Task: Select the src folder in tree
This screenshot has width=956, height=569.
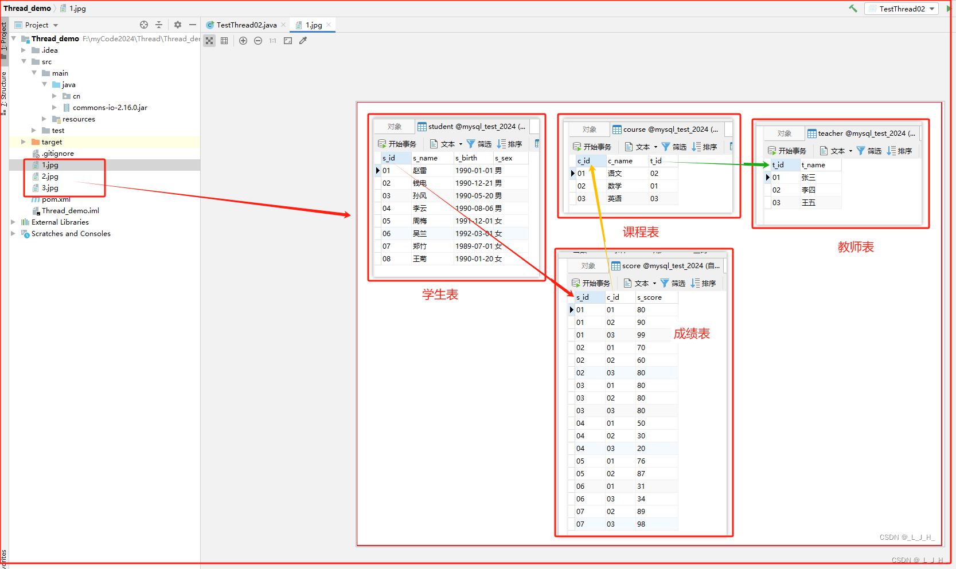Action: click(46, 61)
